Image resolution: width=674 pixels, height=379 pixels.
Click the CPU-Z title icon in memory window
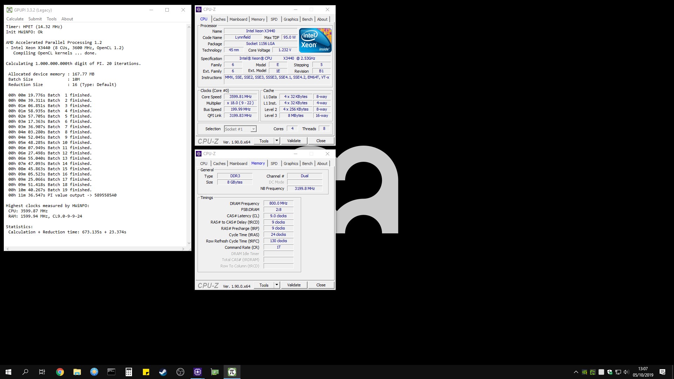199,154
